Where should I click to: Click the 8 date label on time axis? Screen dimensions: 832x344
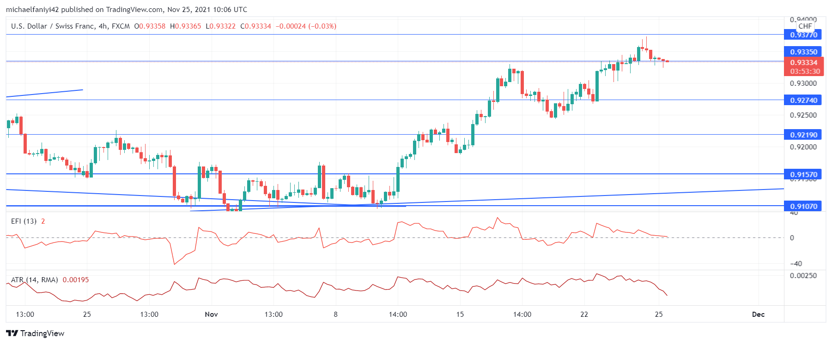tap(336, 314)
